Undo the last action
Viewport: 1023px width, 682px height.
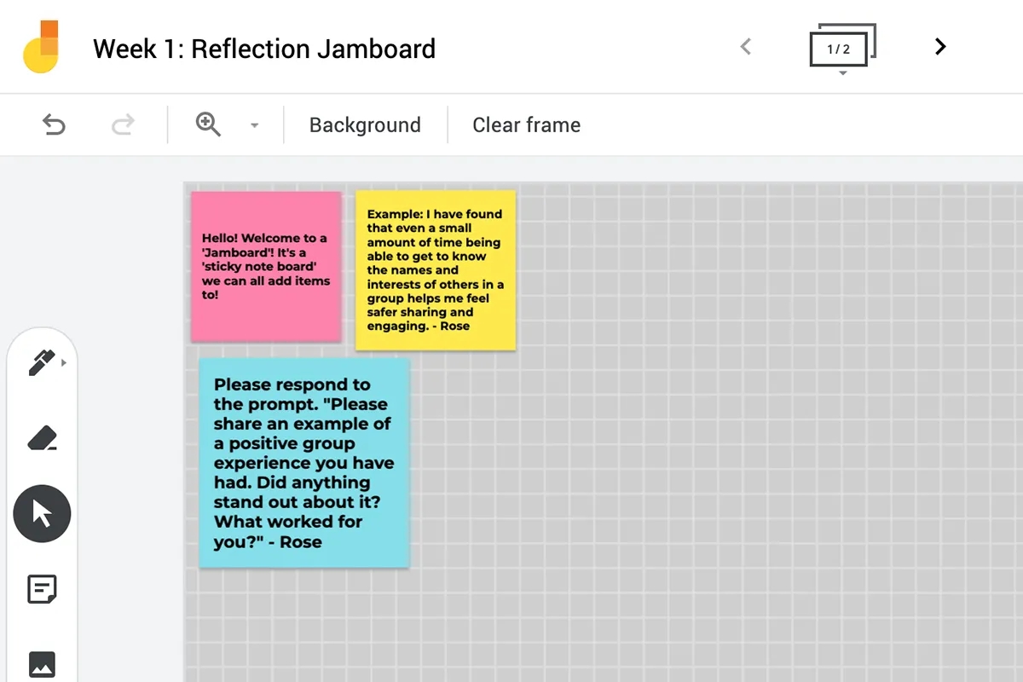[x=54, y=124]
